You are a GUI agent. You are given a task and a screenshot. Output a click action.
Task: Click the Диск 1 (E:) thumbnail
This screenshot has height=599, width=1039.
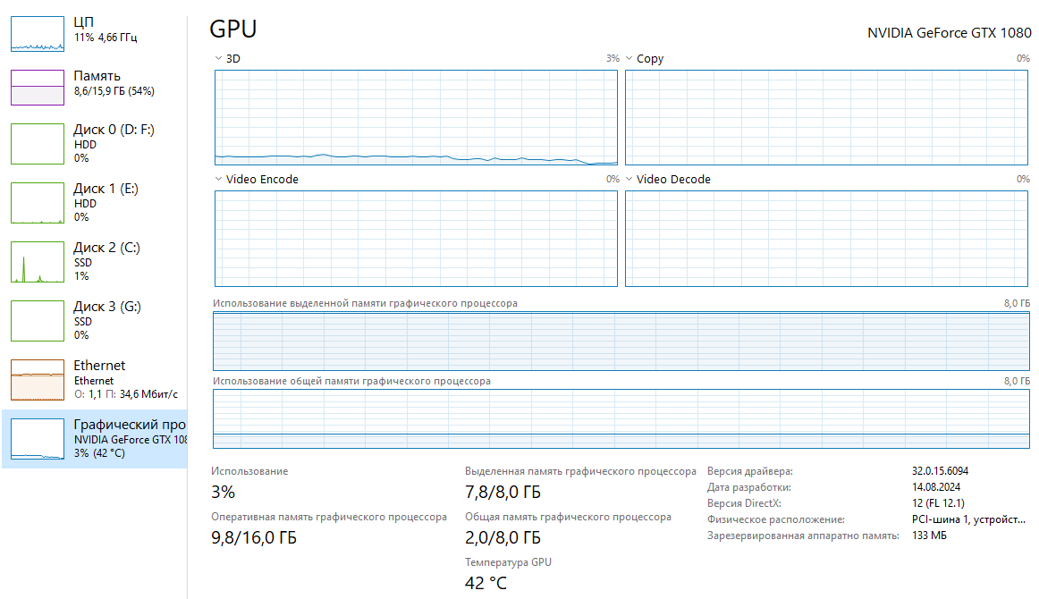coord(37,203)
